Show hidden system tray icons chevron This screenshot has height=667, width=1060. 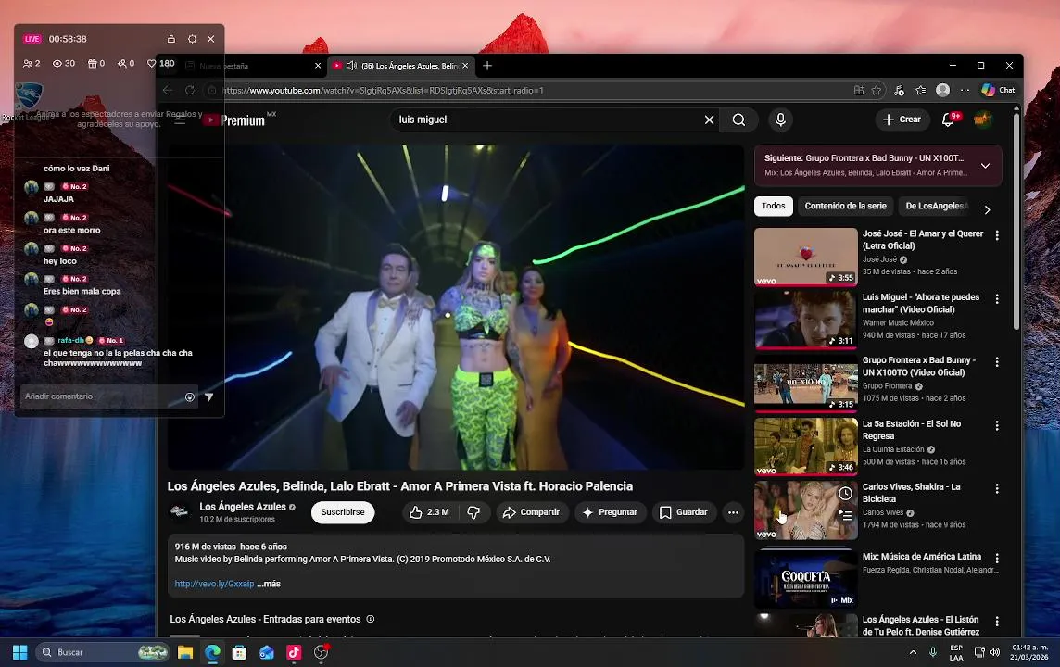click(x=913, y=652)
